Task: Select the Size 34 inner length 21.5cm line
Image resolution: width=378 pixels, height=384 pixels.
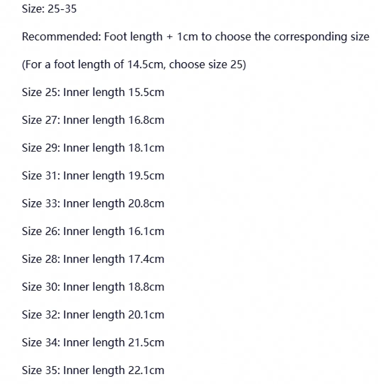Action: point(93,343)
